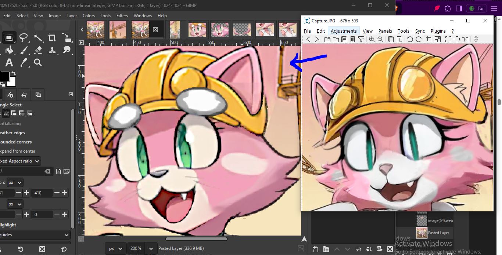This screenshot has height=255, width=502.
Task: Set selection mode to Add to selection
Action: pyautogui.click(x=14, y=113)
